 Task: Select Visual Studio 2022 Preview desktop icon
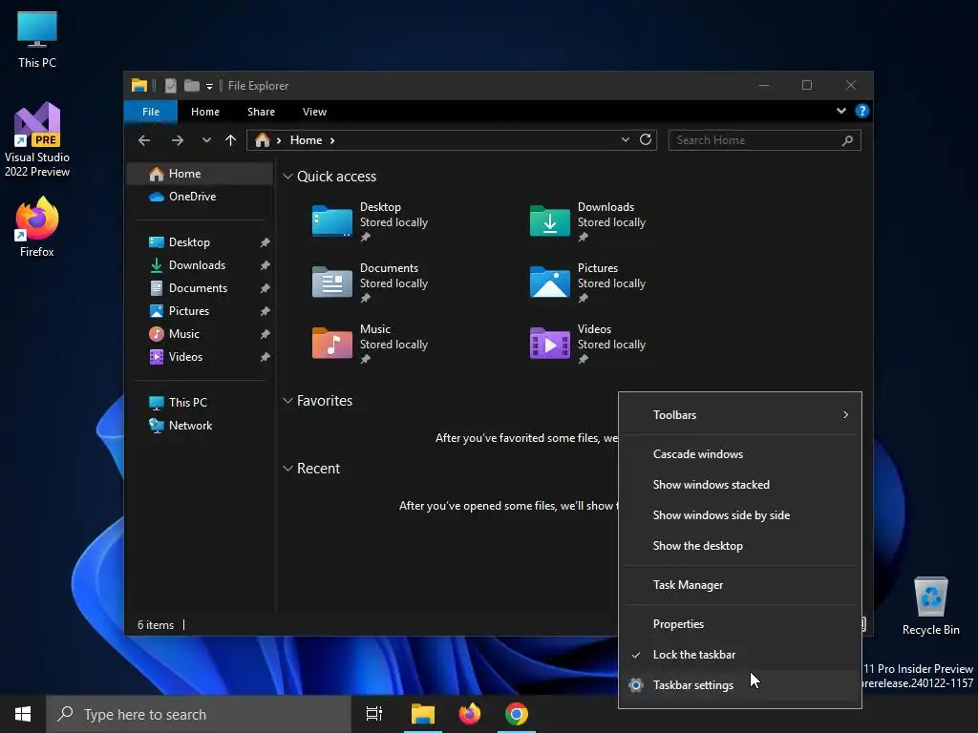37,139
